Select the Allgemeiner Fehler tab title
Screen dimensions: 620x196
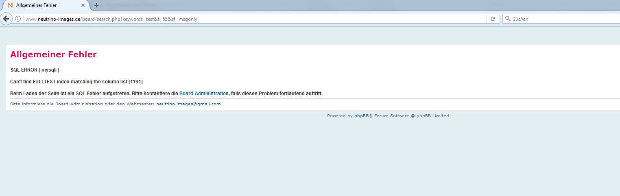(37, 5)
